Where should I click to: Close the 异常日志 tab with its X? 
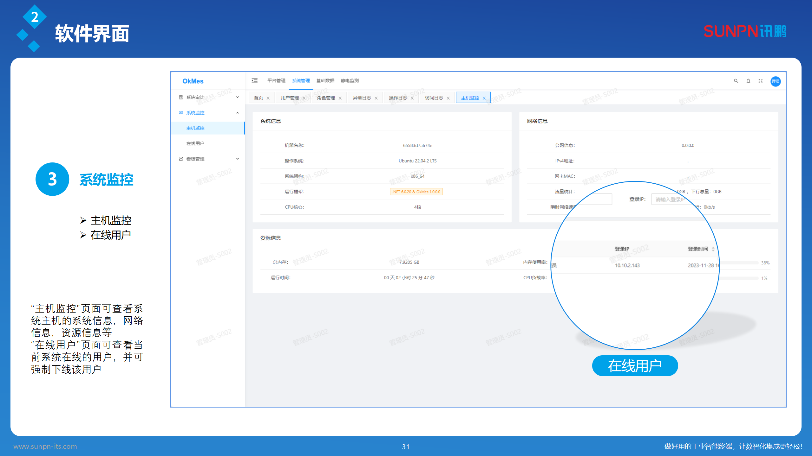click(376, 98)
